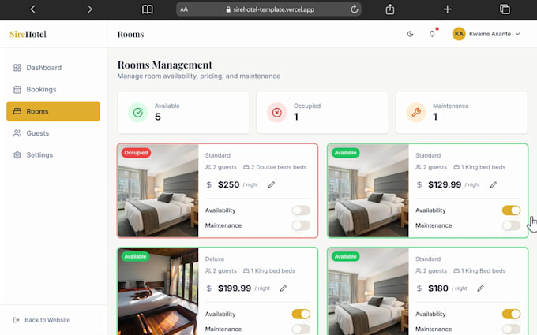Screen dimensions: 537x335
Task: Go forward with the browser forward arrow
Action: 90,9
